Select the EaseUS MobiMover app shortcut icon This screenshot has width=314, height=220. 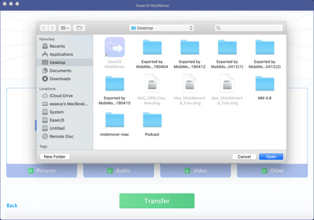coord(115,47)
